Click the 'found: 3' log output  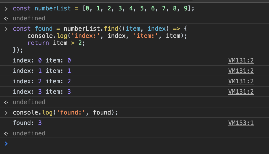tap(27, 123)
